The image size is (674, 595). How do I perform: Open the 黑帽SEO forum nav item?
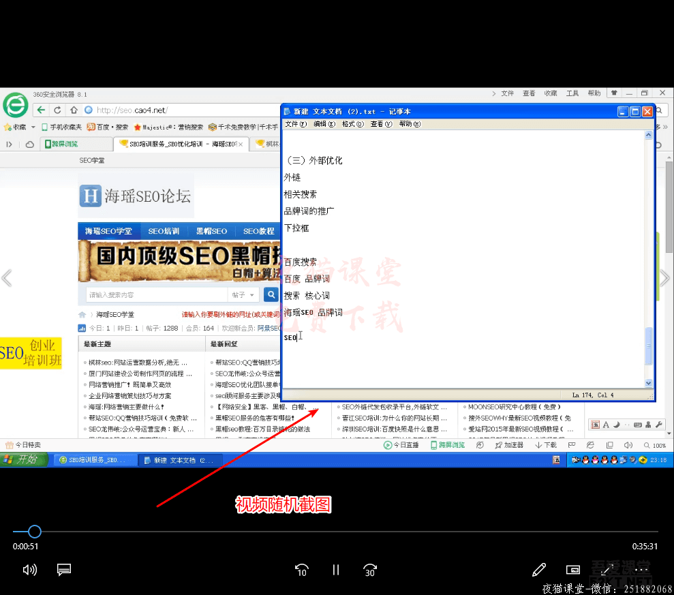click(x=211, y=231)
